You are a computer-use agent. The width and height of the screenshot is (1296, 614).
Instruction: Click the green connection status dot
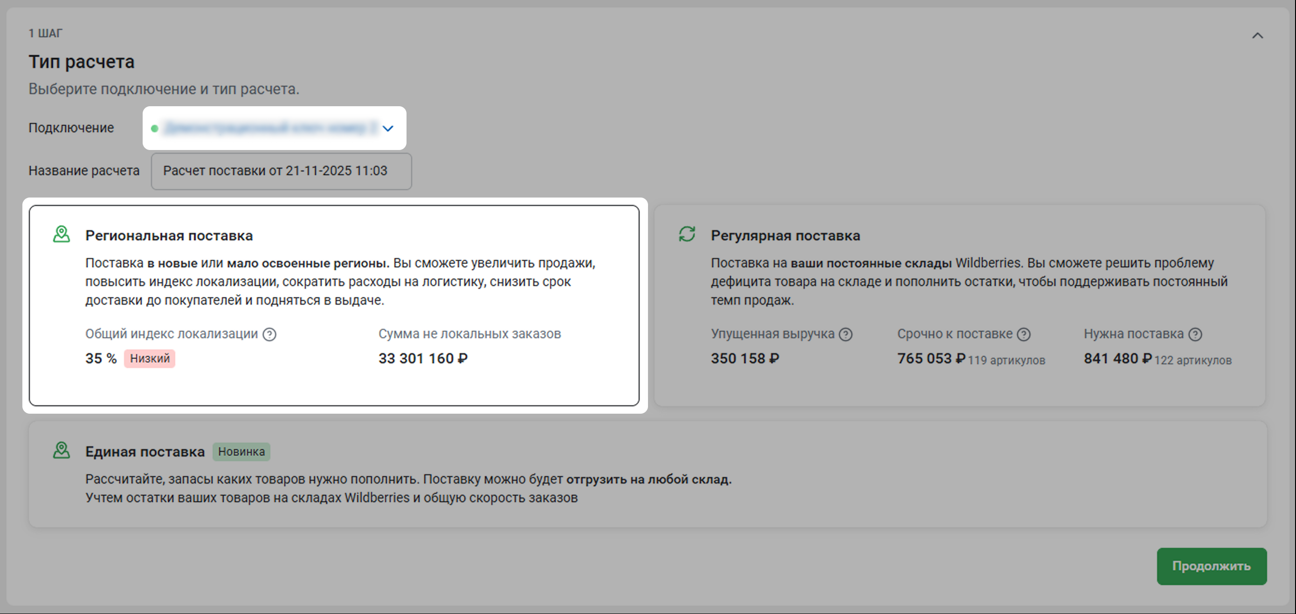click(155, 129)
